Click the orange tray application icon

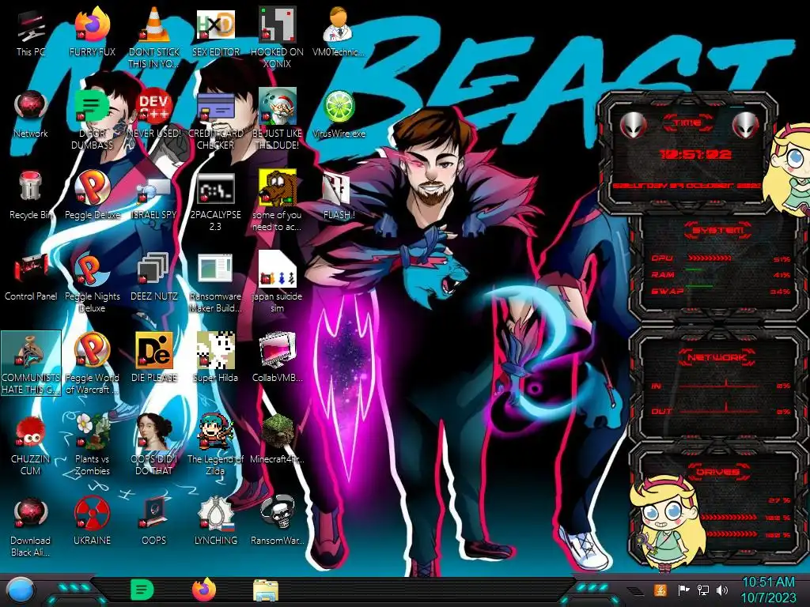660,590
